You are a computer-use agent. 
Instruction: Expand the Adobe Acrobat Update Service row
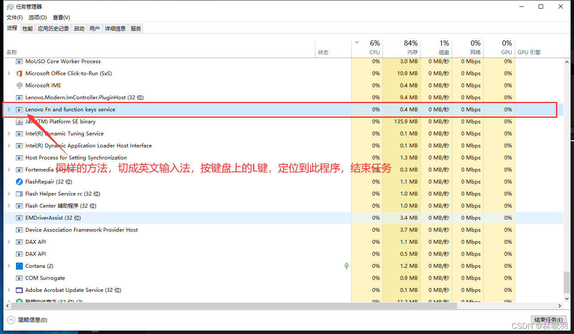[x=9, y=290]
